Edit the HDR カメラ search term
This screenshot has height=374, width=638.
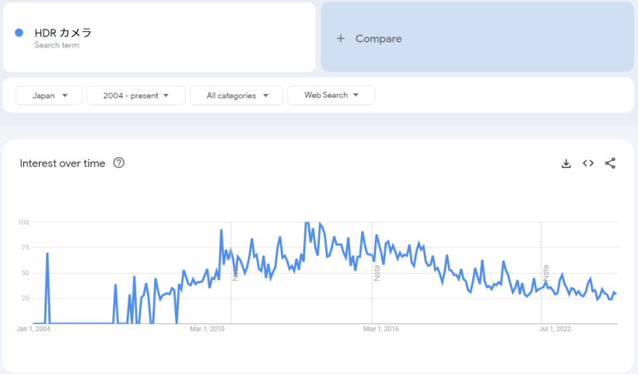pyautogui.click(x=63, y=33)
